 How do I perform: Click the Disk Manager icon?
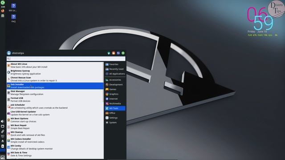pyautogui.click(x=8, y=93)
